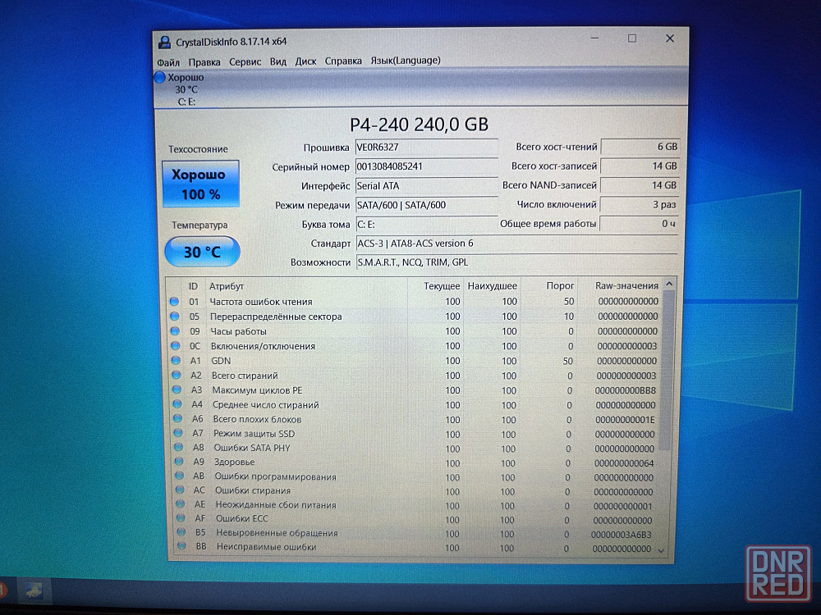Click the Наихудшее column header
Image resolution: width=821 pixels, height=615 pixels.
[x=492, y=286]
